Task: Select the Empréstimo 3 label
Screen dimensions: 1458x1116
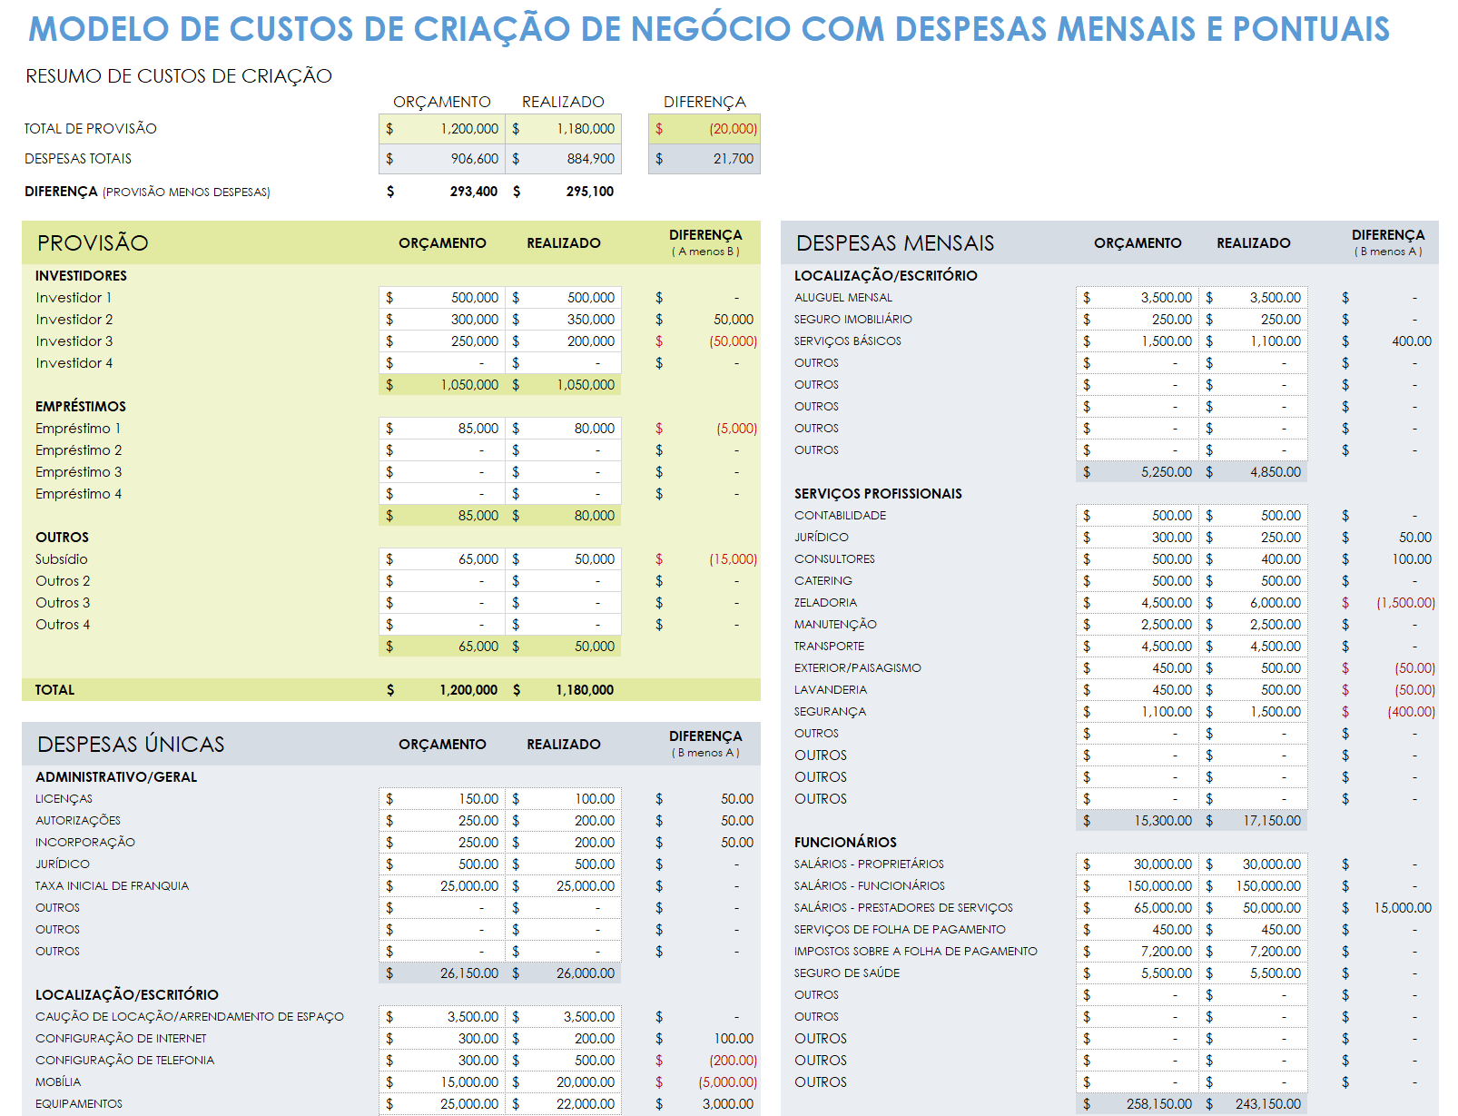Action: (78, 472)
